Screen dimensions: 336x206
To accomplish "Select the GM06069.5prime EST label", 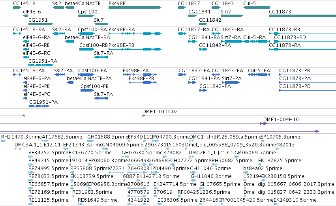I will 255,153.
